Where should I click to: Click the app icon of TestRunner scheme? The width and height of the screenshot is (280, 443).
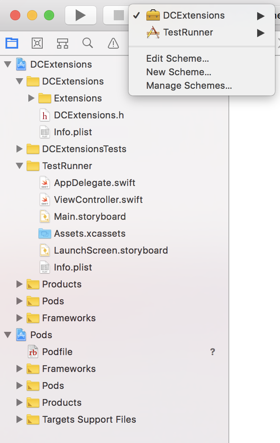(153, 33)
